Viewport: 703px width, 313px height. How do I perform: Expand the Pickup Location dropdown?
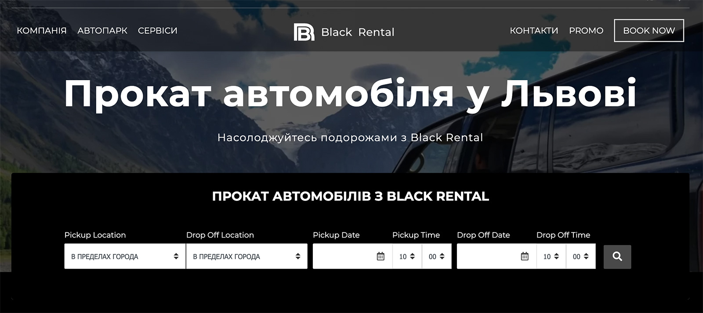tap(125, 256)
